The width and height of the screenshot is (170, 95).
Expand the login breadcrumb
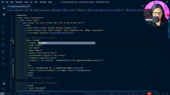pos(26,10)
